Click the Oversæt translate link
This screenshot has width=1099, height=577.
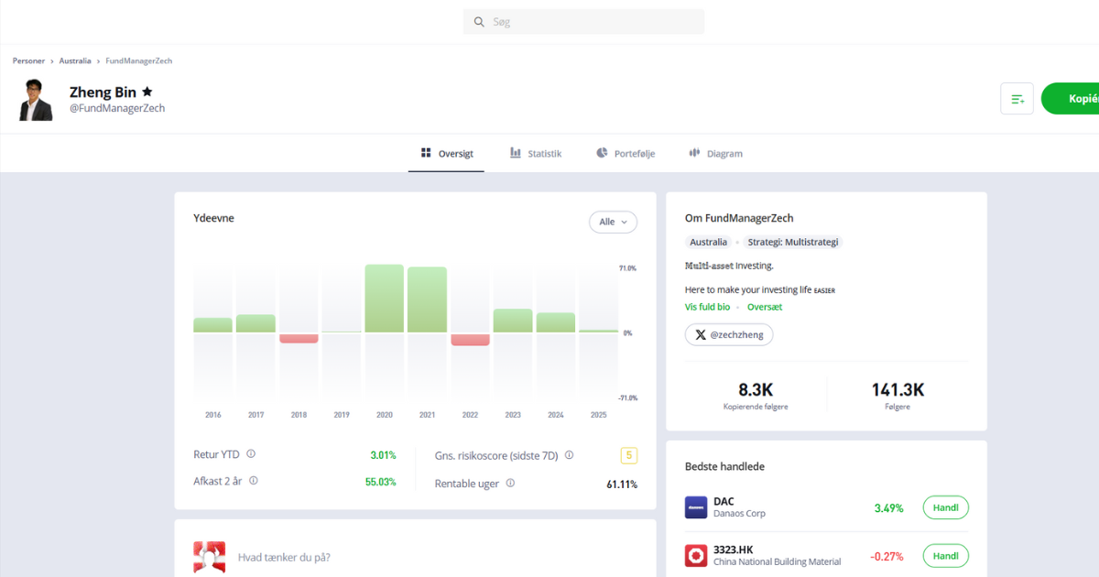(765, 307)
